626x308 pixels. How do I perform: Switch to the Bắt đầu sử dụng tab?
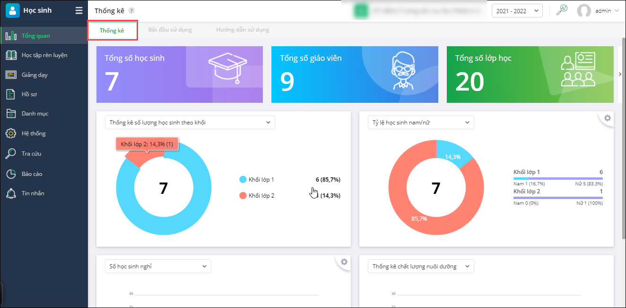pos(170,30)
